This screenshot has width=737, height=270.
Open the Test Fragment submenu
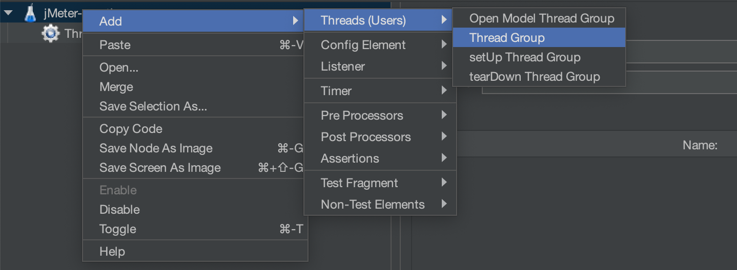pos(359,183)
